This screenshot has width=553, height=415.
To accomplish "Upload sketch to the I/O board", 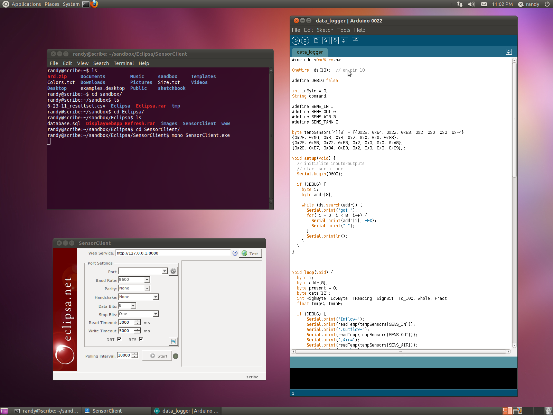I will pyautogui.click(x=344, y=41).
